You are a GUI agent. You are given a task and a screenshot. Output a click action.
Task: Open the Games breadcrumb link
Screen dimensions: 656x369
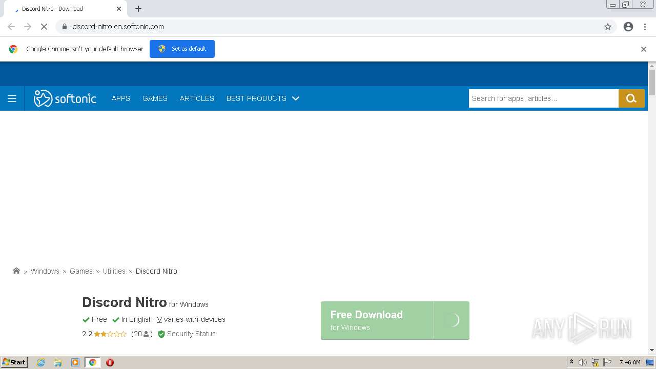coord(81,271)
